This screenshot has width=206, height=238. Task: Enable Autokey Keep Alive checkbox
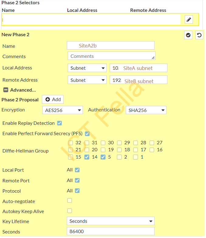point(70,211)
